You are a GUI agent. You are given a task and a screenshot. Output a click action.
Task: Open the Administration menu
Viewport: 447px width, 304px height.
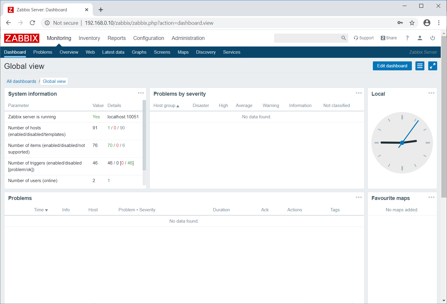(188, 38)
